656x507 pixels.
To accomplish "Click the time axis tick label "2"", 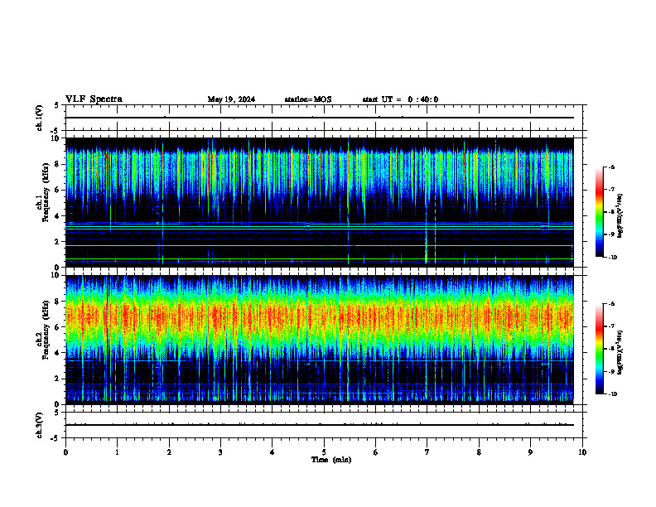I will pos(169,452).
